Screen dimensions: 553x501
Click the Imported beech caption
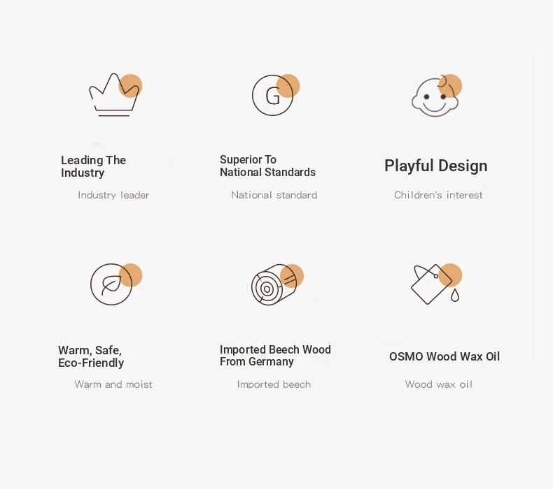coord(274,384)
